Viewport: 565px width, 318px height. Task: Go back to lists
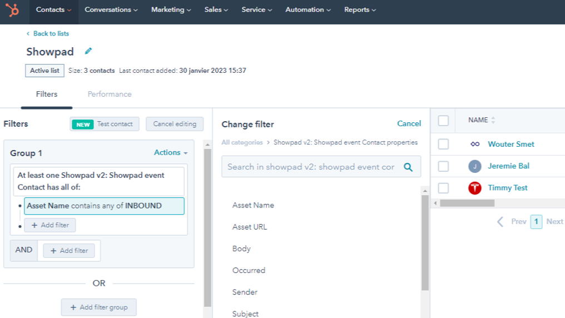pos(51,33)
